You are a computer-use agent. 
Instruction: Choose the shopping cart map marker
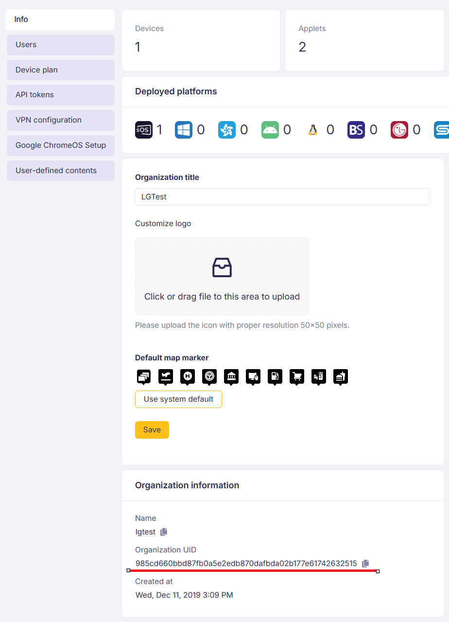[x=297, y=376]
